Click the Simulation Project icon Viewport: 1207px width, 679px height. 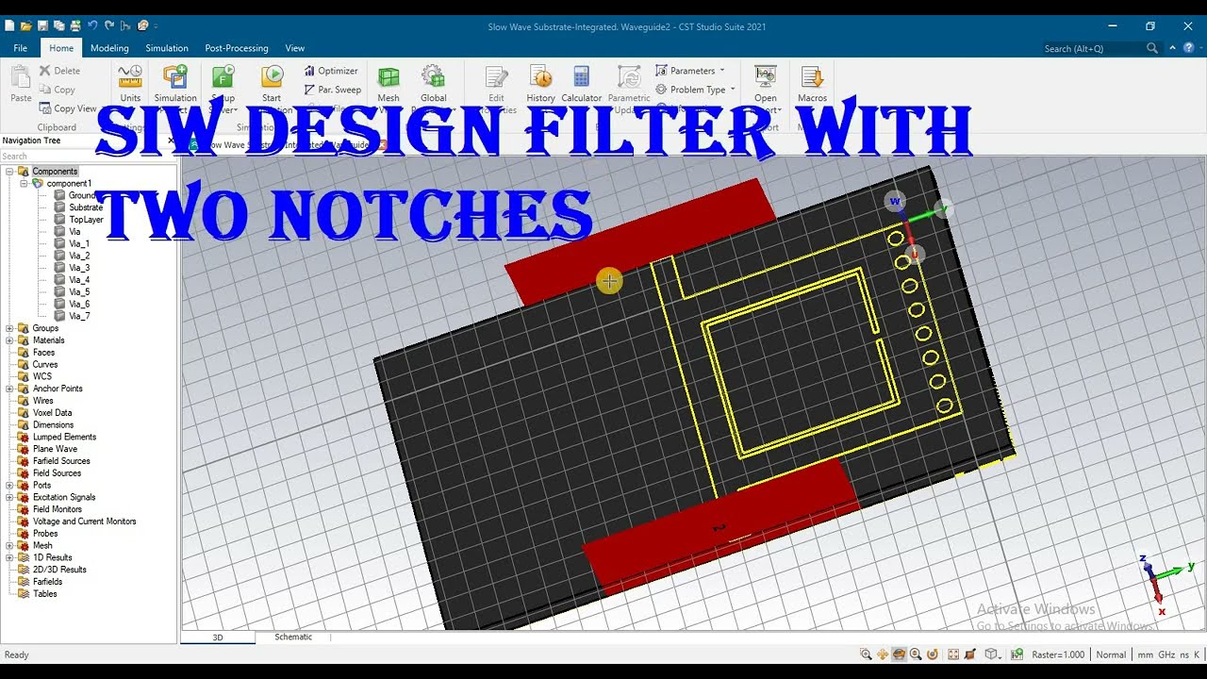[175, 77]
